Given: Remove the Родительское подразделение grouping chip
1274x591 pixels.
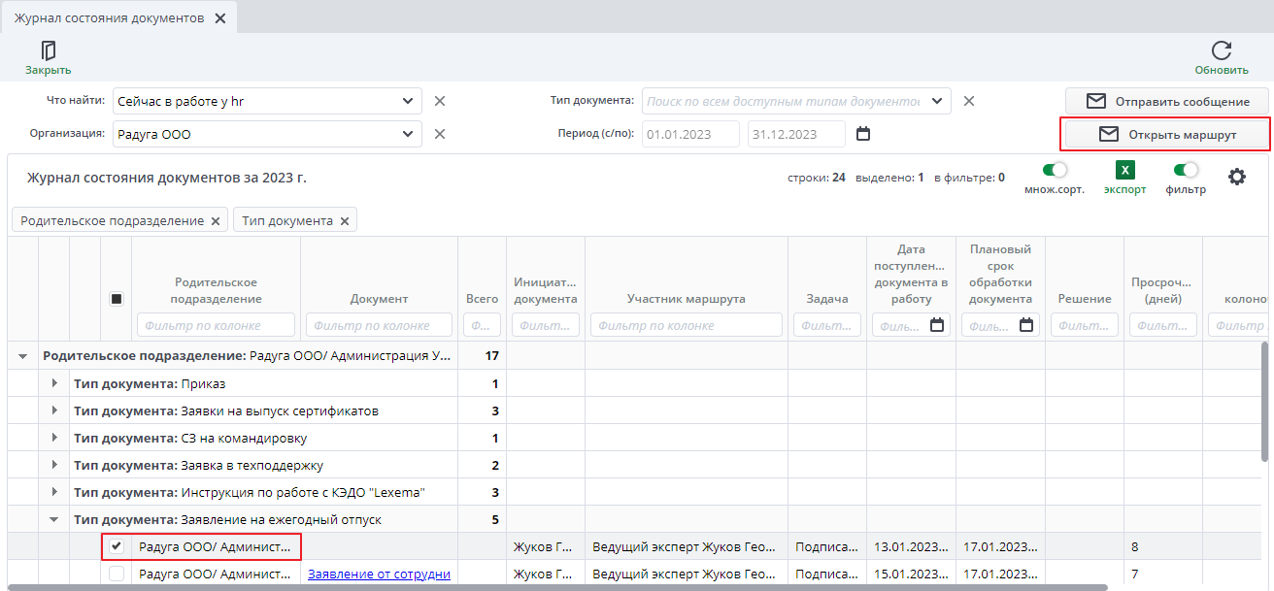Looking at the screenshot, I should tap(216, 221).
